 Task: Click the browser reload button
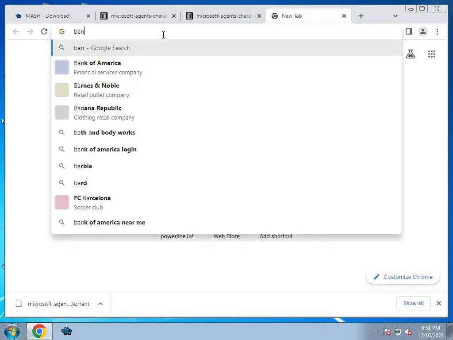click(44, 31)
